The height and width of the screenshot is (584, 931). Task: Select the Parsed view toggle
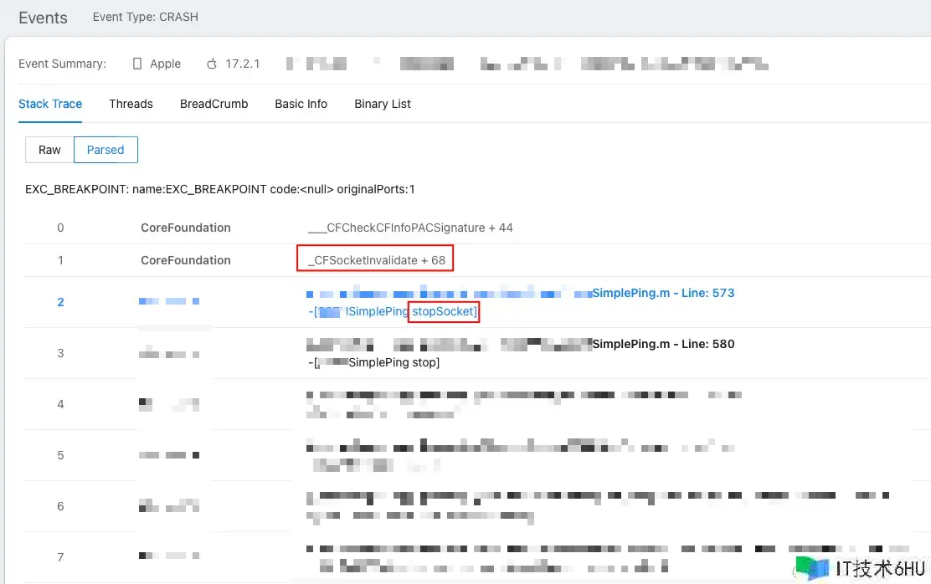(105, 150)
